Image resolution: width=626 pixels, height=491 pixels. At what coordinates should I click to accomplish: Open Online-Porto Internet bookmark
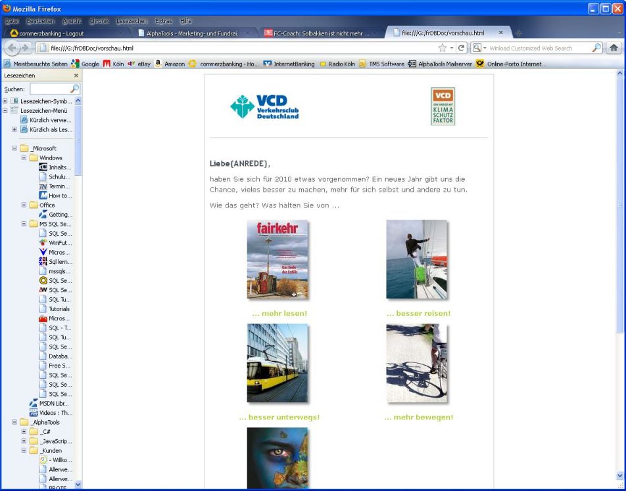coord(512,64)
